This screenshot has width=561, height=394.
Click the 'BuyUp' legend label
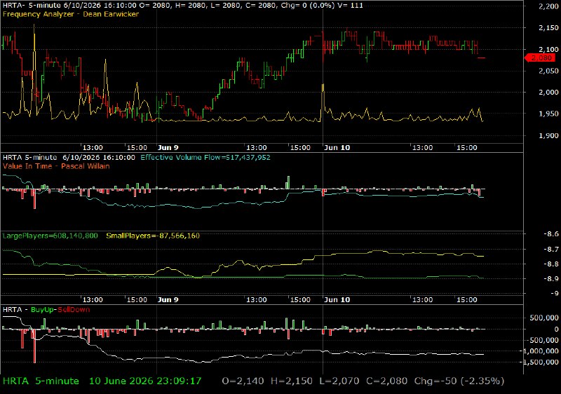coord(42,310)
